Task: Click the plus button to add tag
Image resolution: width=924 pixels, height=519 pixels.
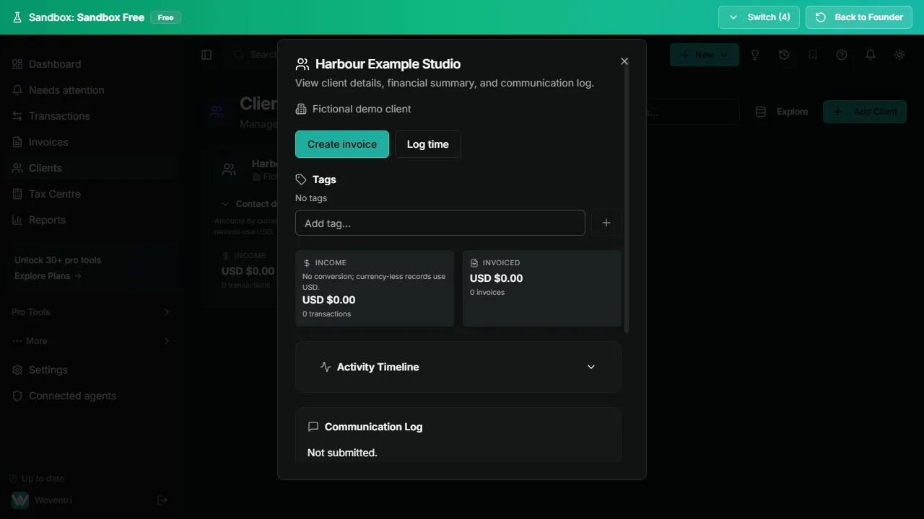Action: 606,223
